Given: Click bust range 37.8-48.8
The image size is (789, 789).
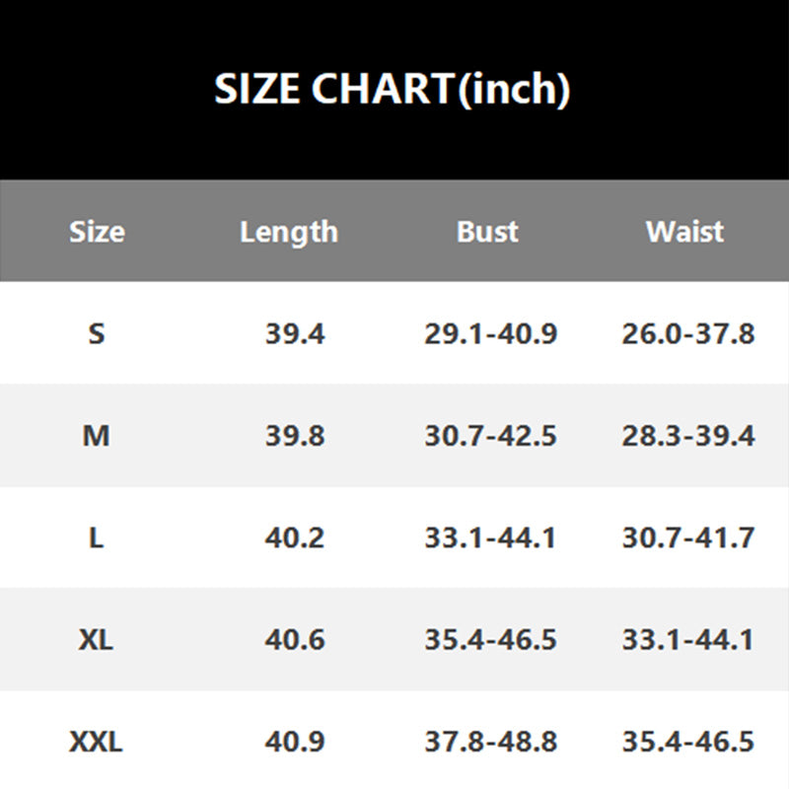Looking at the screenshot, I should (490, 742).
